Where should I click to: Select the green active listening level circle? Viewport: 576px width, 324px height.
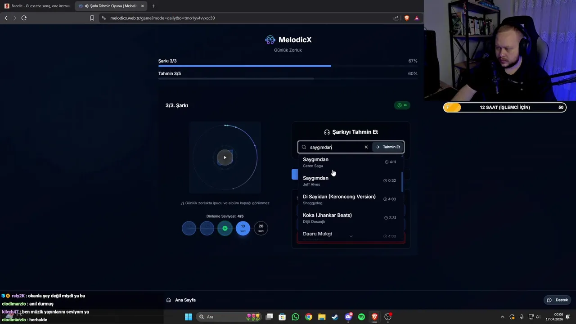click(225, 228)
